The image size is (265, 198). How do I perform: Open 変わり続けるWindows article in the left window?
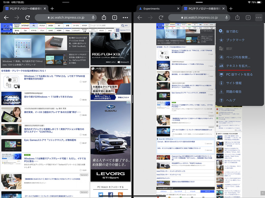point(48,97)
